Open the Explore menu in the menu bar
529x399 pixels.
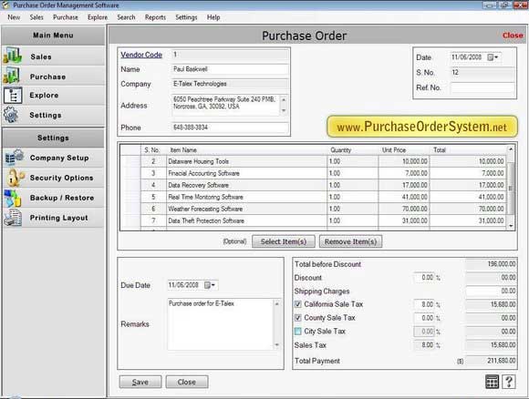98,17
